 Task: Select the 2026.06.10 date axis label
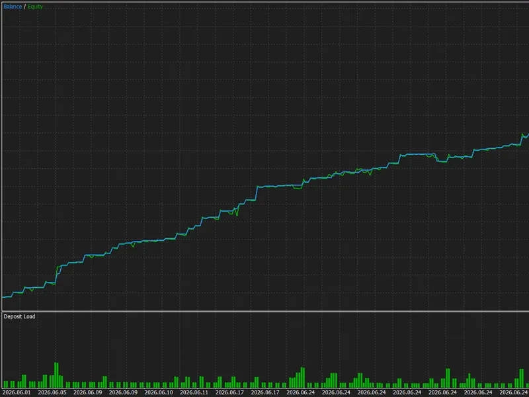[159, 392]
